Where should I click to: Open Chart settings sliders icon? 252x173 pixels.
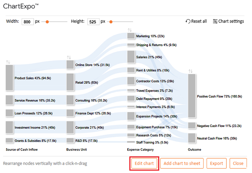click(215, 21)
